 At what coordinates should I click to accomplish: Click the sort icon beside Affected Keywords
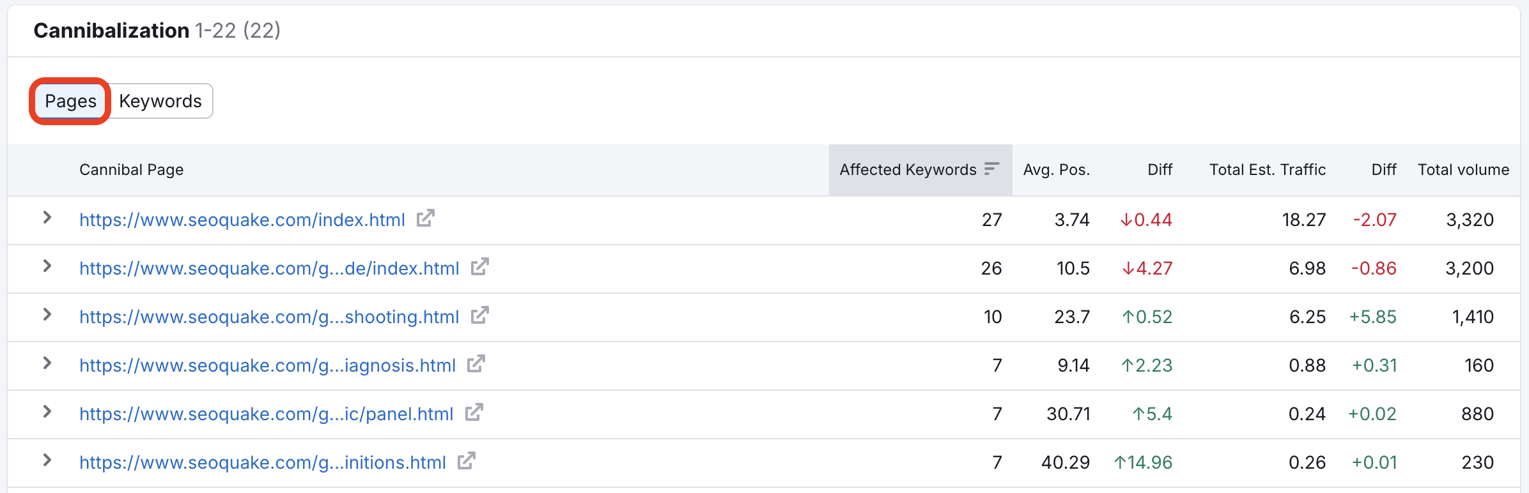click(991, 169)
